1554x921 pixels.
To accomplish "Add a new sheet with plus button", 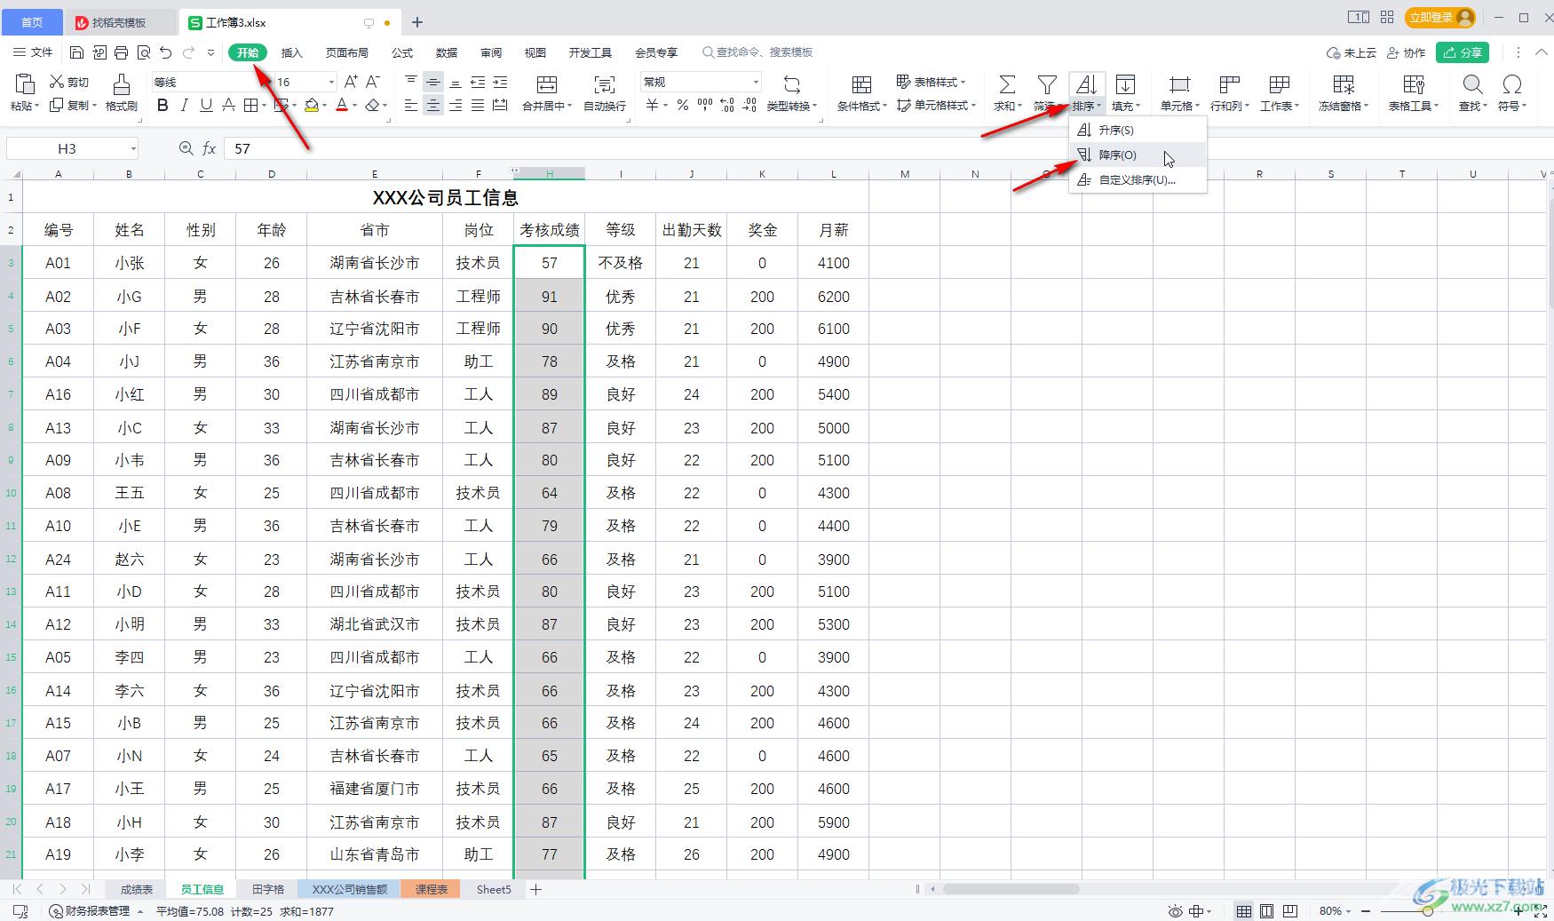I will click(x=535, y=889).
